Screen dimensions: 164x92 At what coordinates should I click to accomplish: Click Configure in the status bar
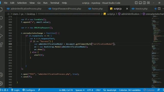click(29, 90)
